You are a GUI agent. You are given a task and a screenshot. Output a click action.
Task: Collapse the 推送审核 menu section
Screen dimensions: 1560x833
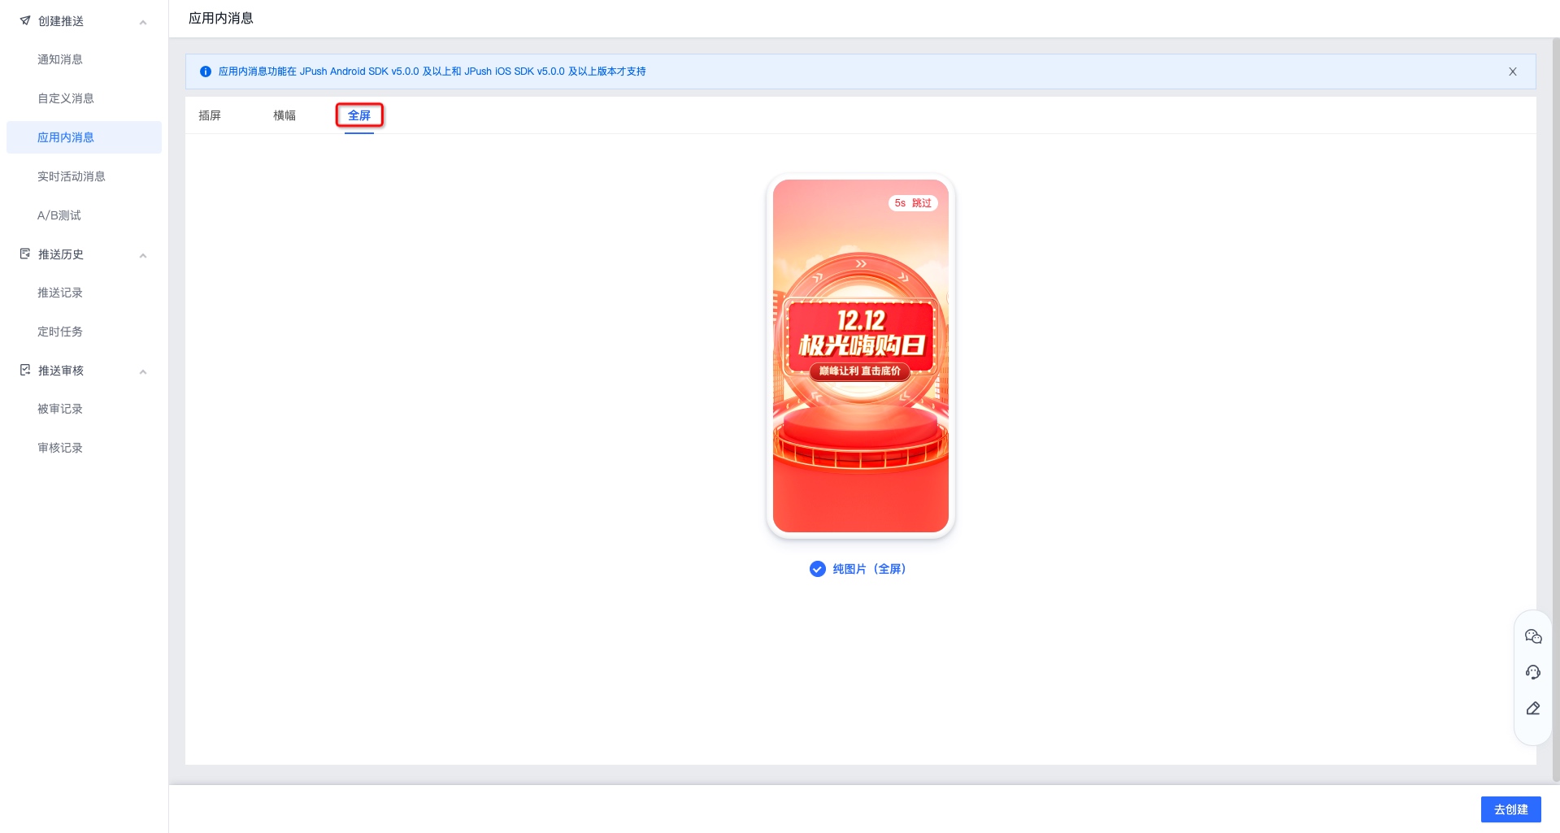(x=143, y=371)
